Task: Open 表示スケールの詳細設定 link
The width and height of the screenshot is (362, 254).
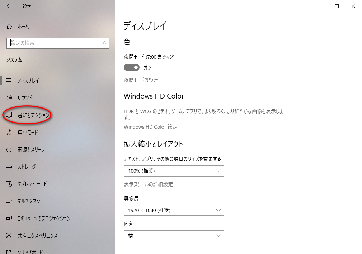Action: [148, 184]
